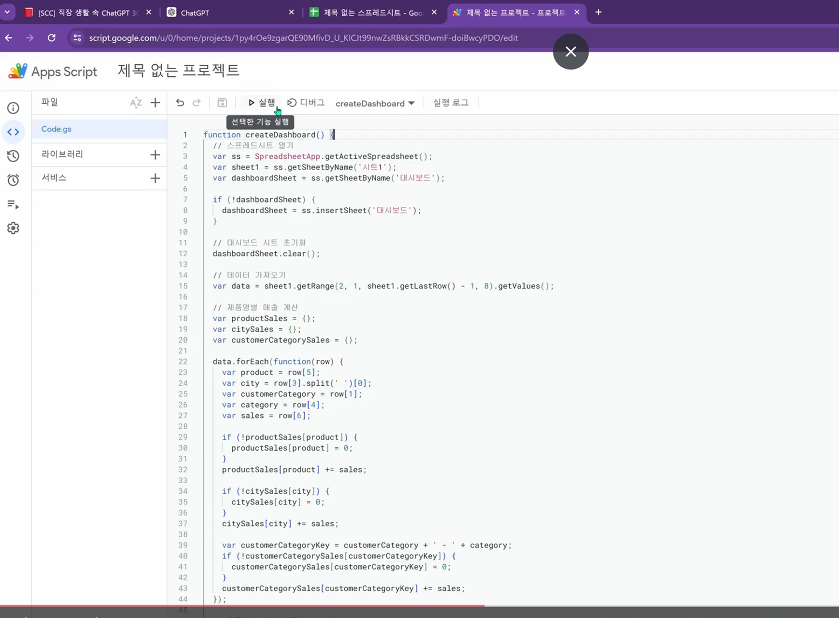Add a library with its plus icon
The image size is (839, 618).
click(155, 154)
